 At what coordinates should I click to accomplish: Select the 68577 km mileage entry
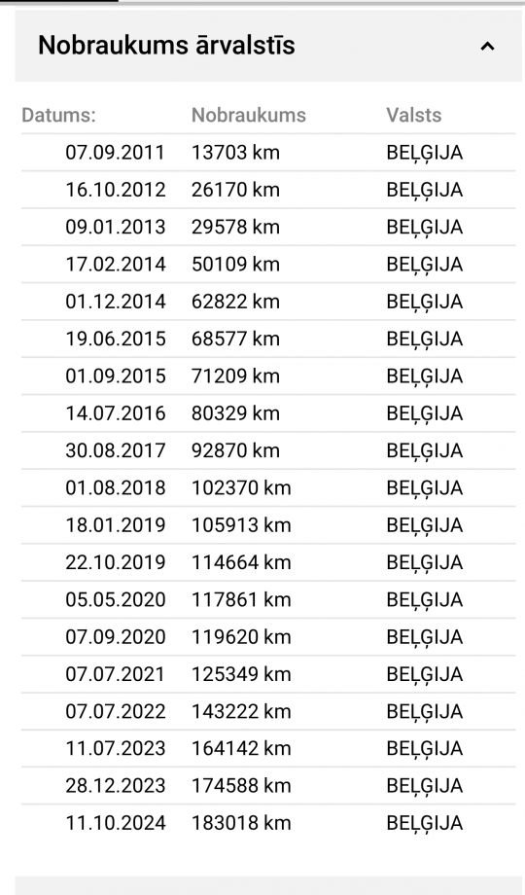[x=235, y=339]
